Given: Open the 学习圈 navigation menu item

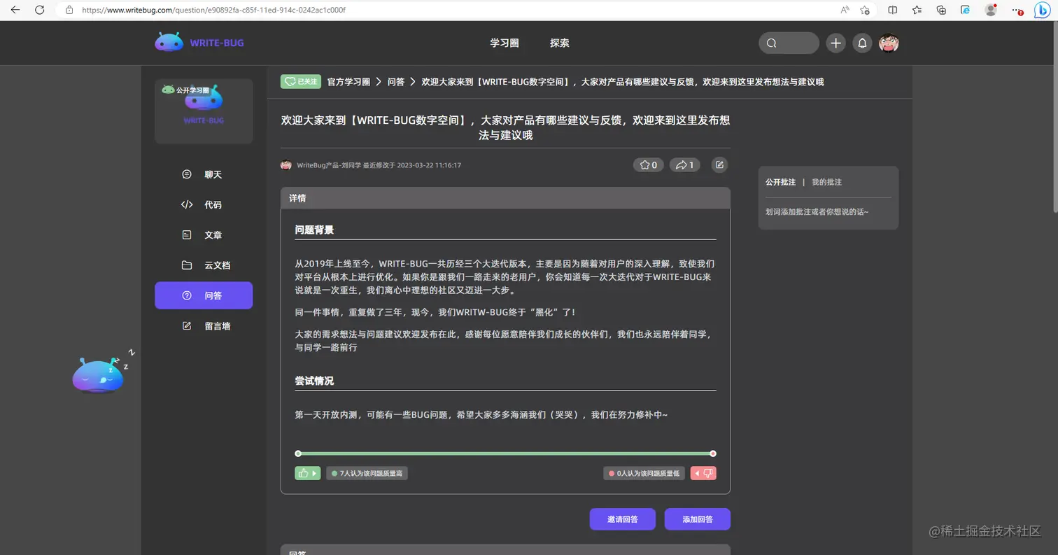Looking at the screenshot, I should pyautogui.click(x=505, y=43).
